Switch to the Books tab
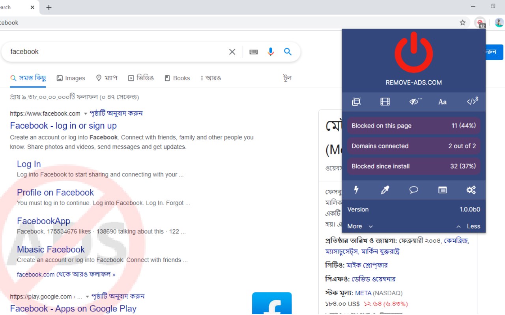 pos(177,78)
